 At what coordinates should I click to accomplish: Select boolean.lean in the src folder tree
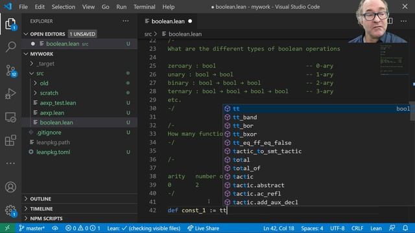(79, 122)
